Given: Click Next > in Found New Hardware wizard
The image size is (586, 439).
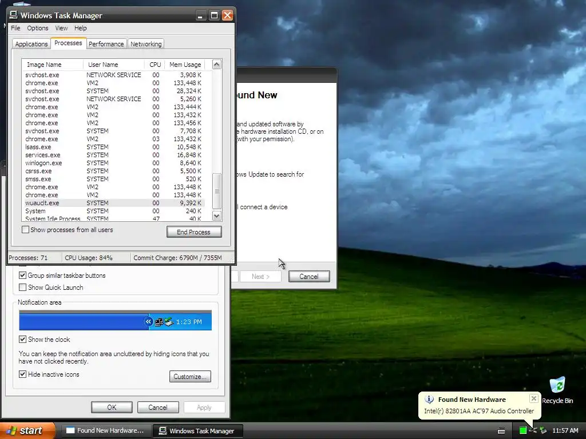Looking at the screenshot, I should coord(260,276).
